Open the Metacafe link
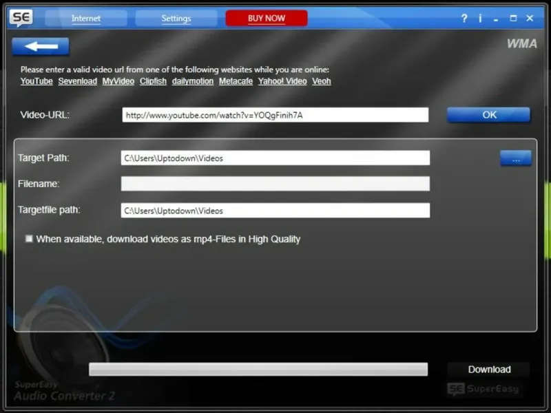551x413 pixels. (236, 81)
